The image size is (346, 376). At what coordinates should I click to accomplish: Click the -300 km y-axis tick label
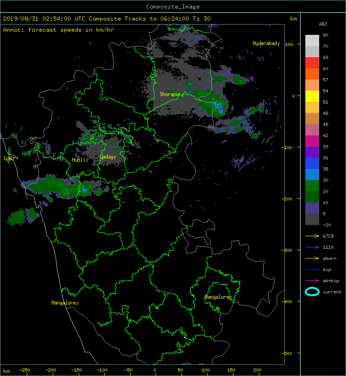pos(287,250)
